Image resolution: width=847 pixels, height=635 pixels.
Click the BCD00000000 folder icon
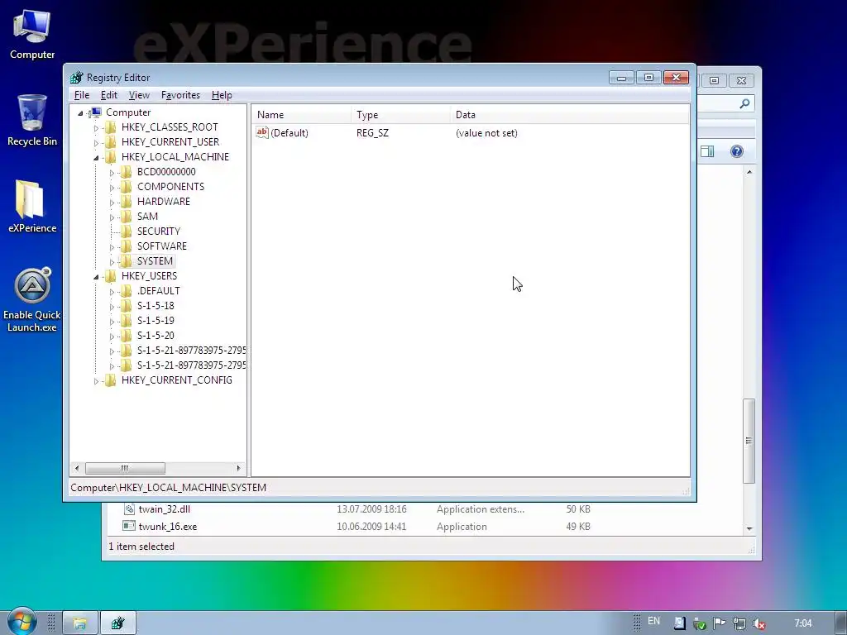pos(126,172)
